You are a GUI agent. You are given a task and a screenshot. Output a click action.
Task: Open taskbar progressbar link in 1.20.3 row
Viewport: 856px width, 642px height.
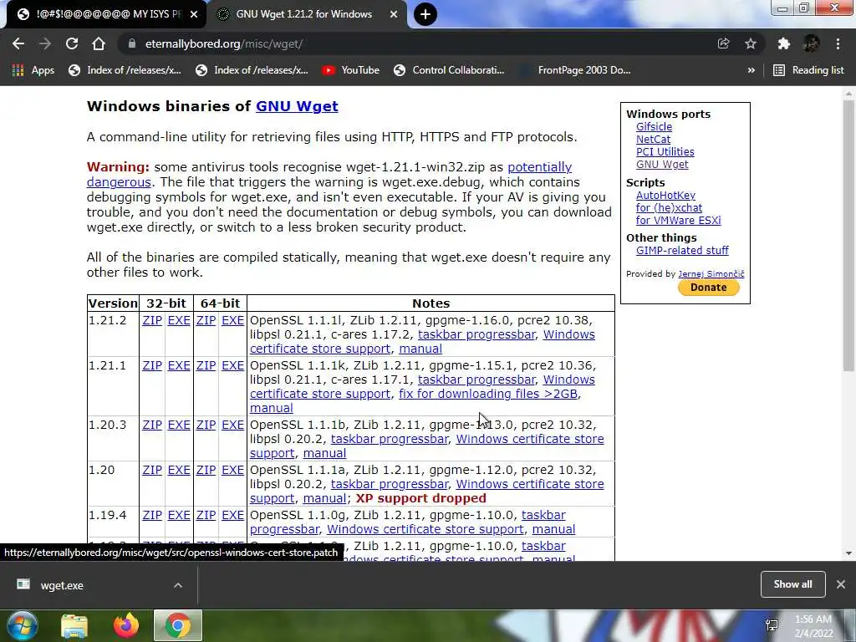coord(390,439)
